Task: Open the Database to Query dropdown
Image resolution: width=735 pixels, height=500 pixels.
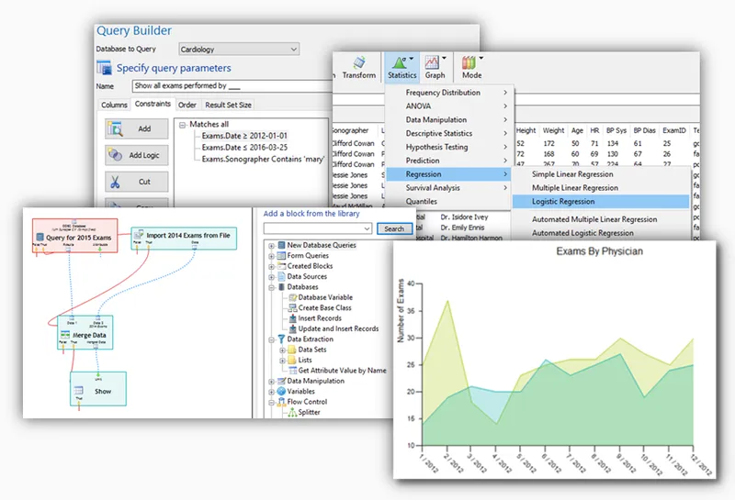Action: [239, 50]
